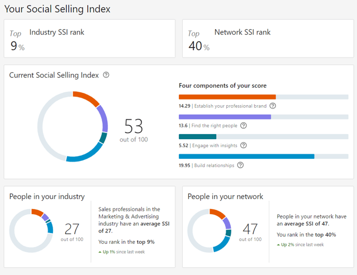Click the large SSI donut chart showing 53

[72, 126]
